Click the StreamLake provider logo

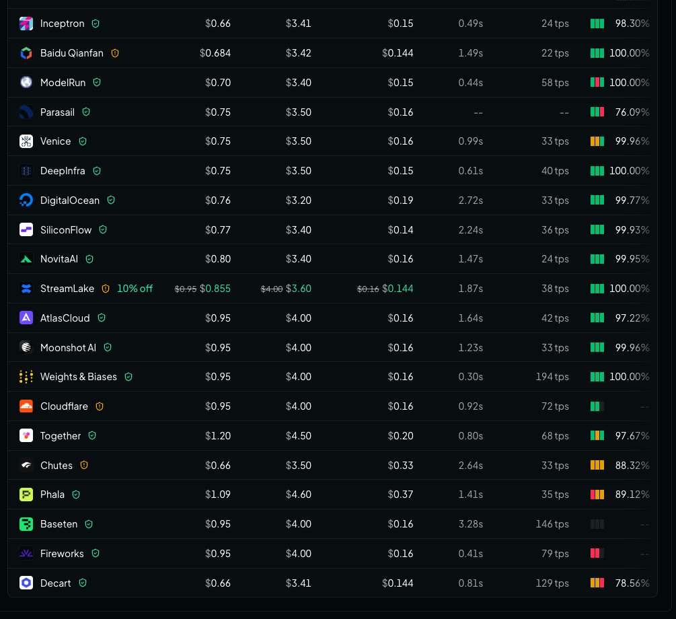pyautogui.click(x=26, y=289)
